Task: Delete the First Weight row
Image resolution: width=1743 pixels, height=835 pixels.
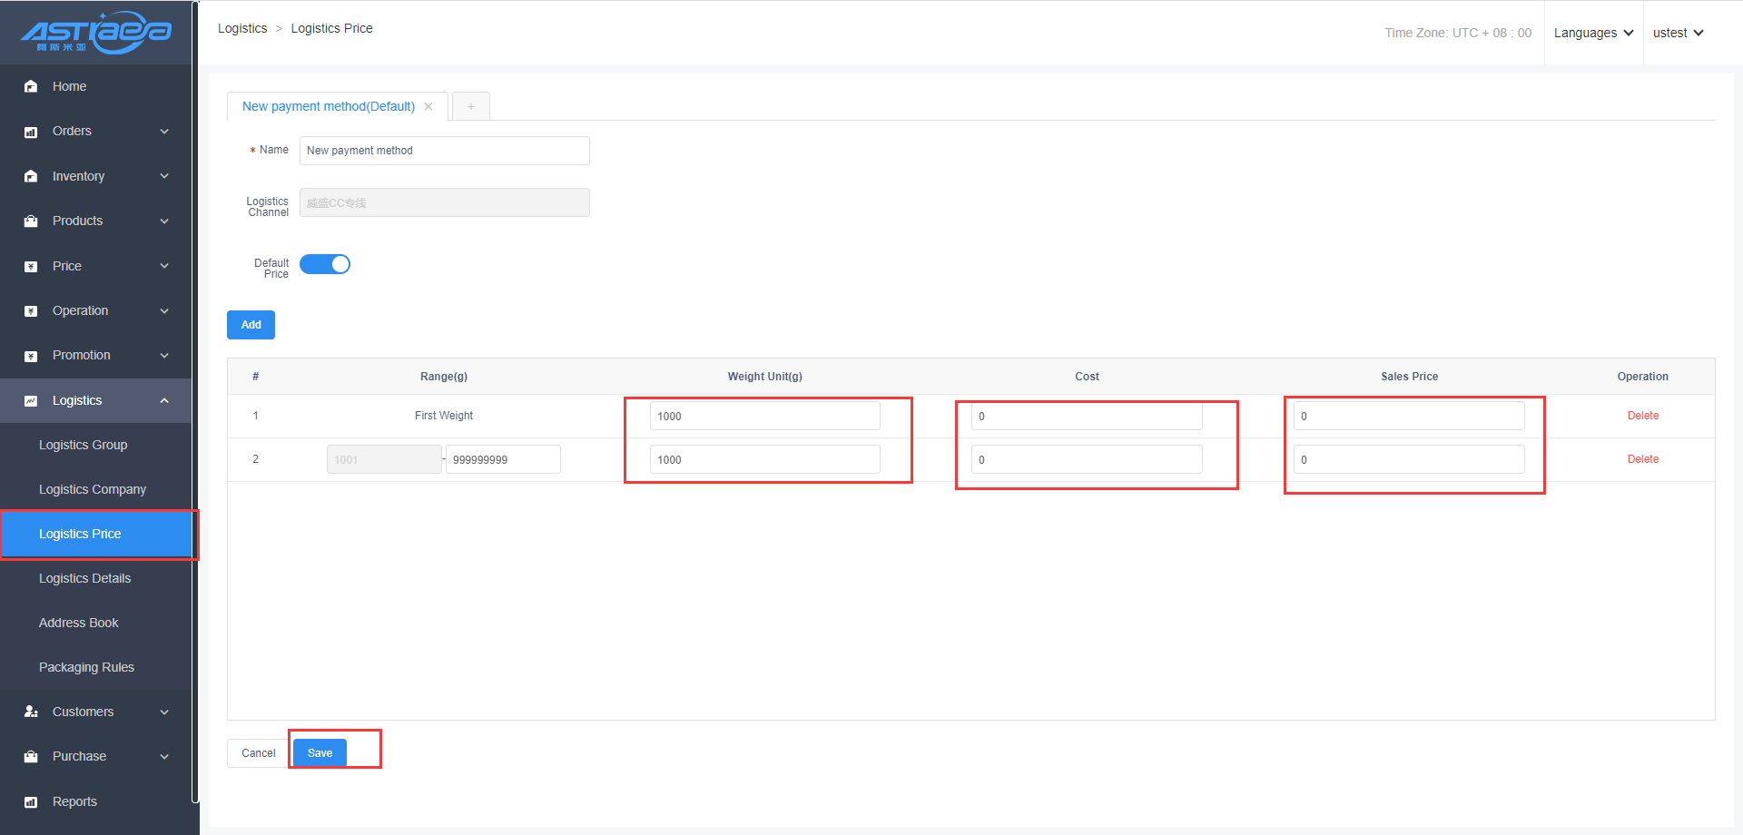Action: point(1642,416)
